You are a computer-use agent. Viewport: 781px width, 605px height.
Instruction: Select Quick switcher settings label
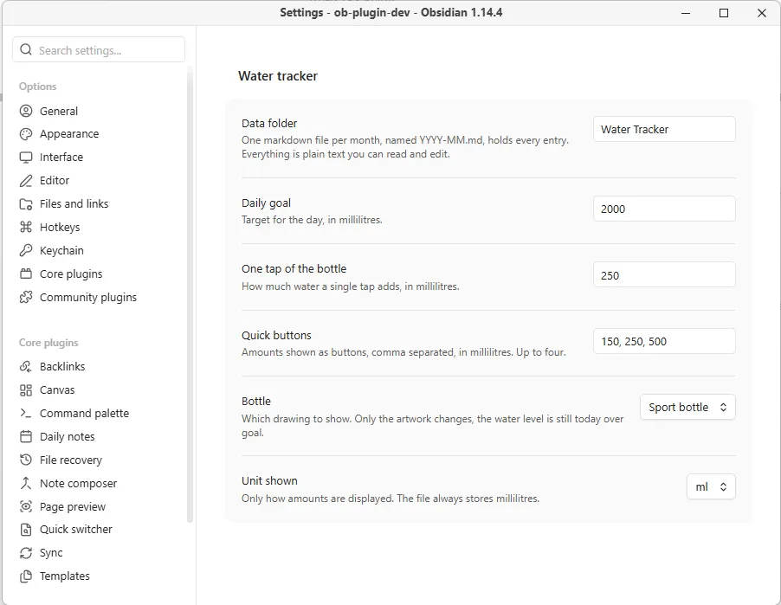click(75, 530)
